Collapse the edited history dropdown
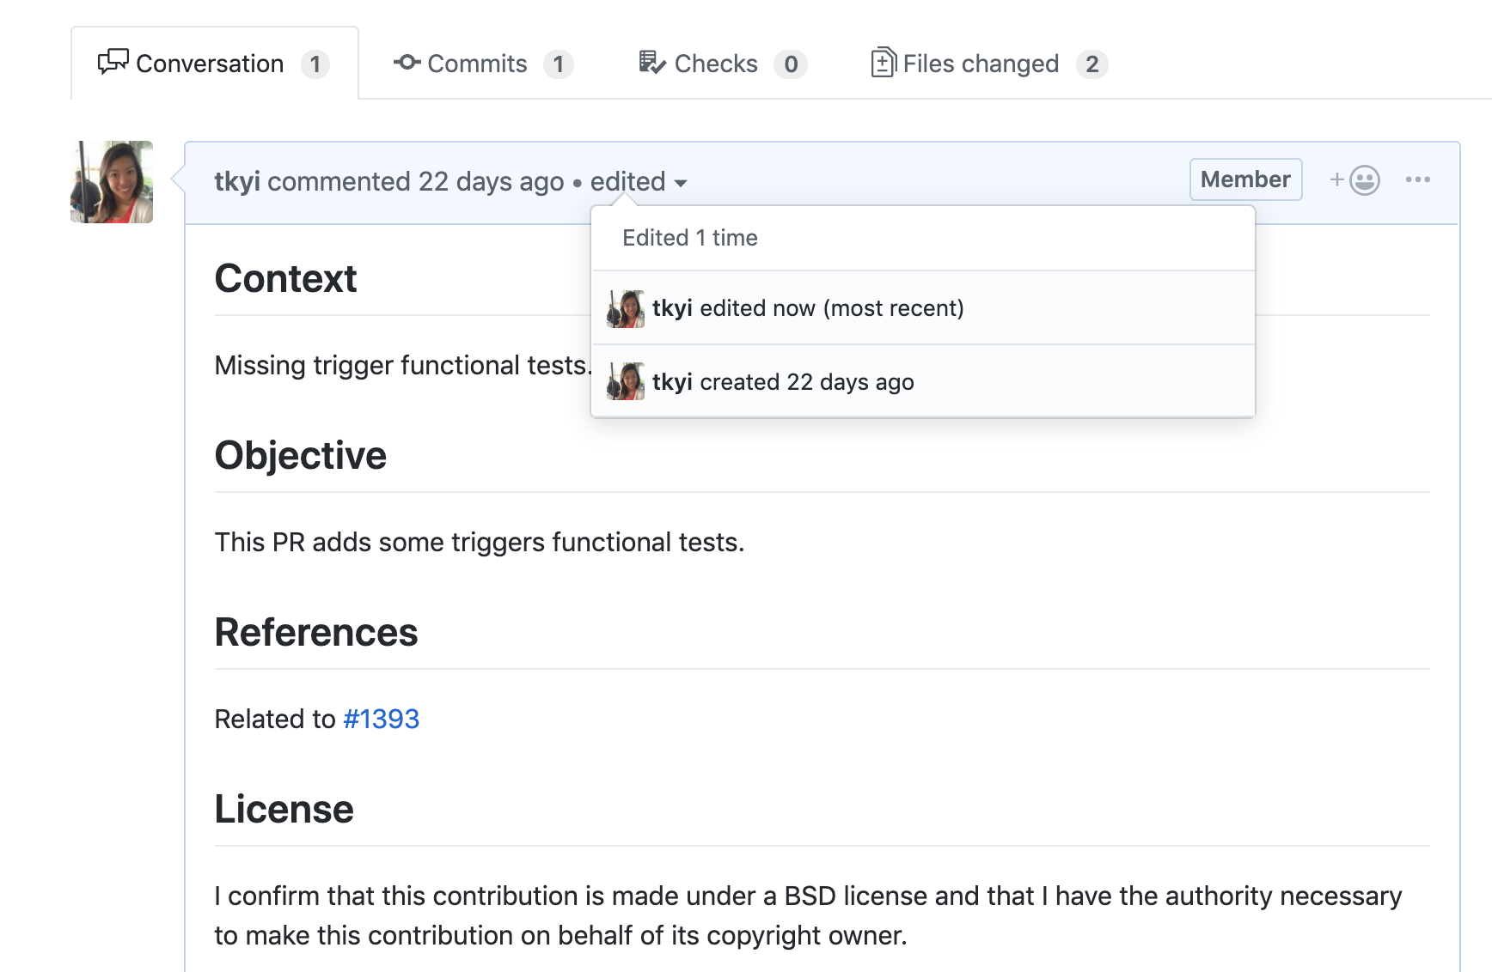 [639, 182]
